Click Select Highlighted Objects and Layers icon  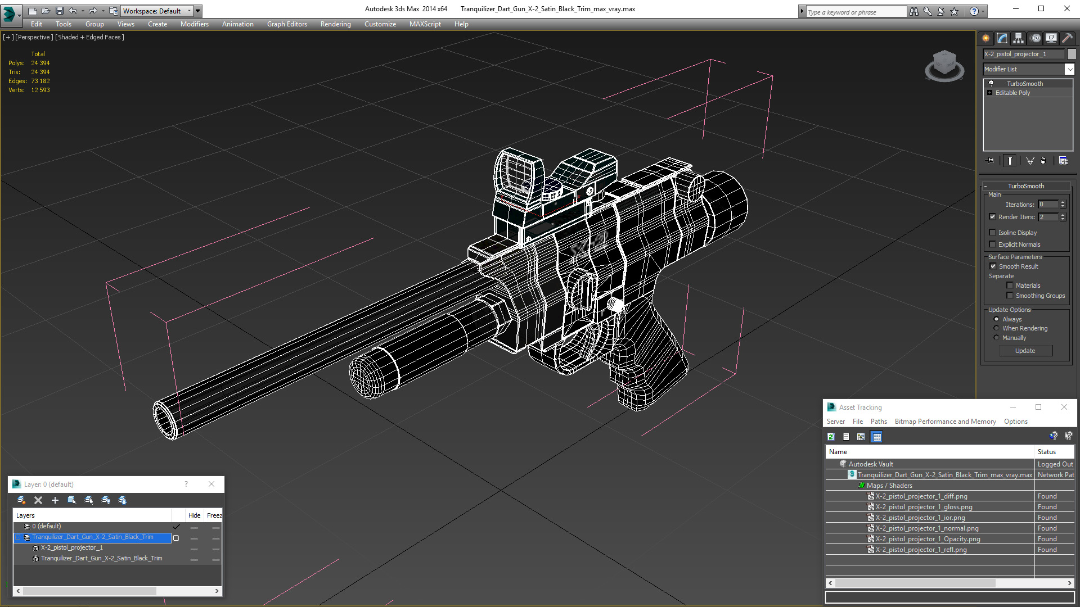point(72,500)
